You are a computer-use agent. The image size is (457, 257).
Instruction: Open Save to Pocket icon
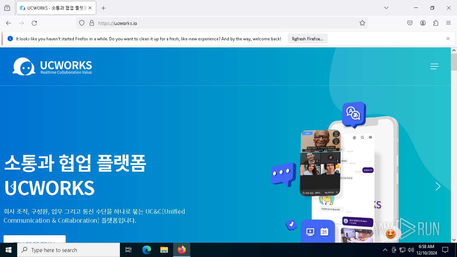tap(410, 23)
